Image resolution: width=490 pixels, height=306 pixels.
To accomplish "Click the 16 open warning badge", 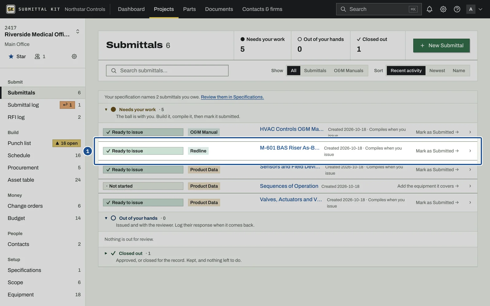I will pos(67,143).
